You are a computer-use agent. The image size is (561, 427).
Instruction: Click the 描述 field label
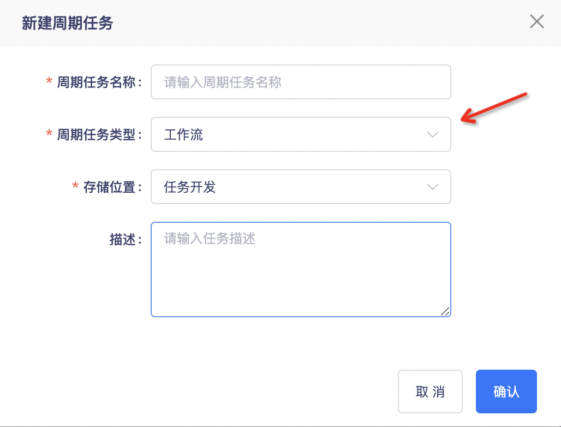(x=122, y=240)
